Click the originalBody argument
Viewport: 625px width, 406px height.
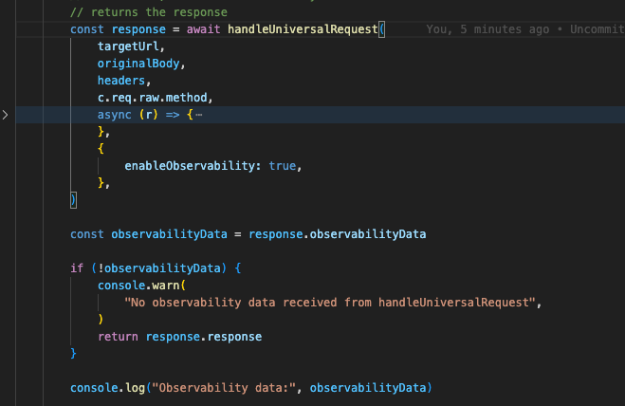[x=138, y=64]
